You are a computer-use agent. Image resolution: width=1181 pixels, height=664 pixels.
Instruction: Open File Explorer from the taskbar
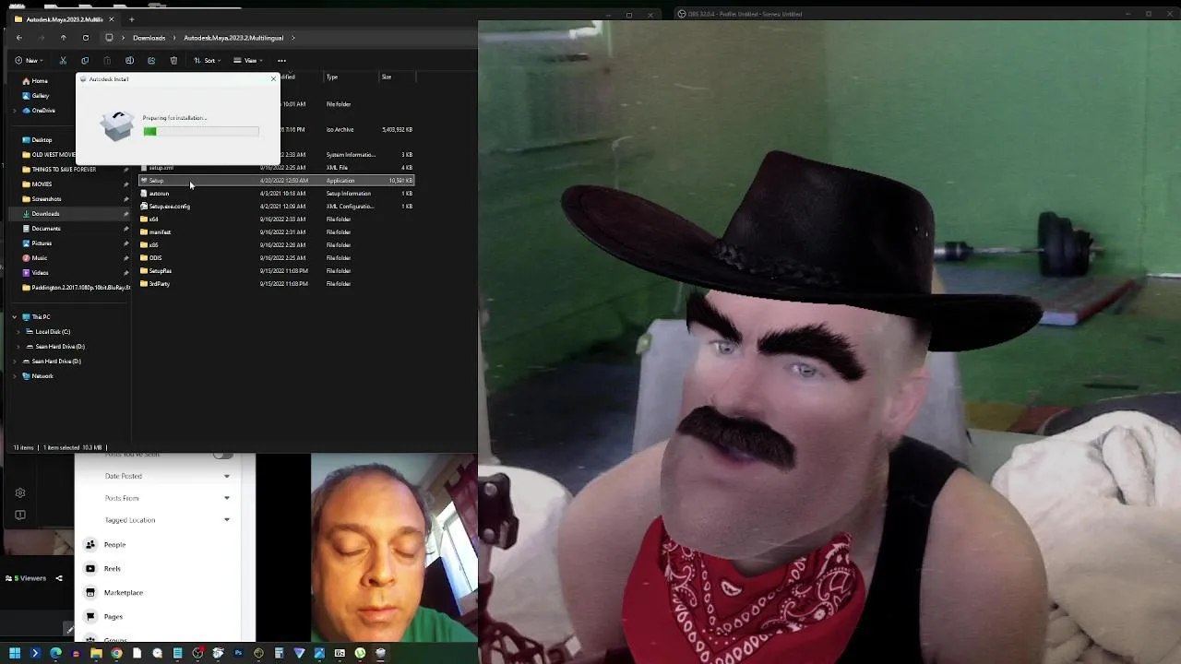[96, 654]
